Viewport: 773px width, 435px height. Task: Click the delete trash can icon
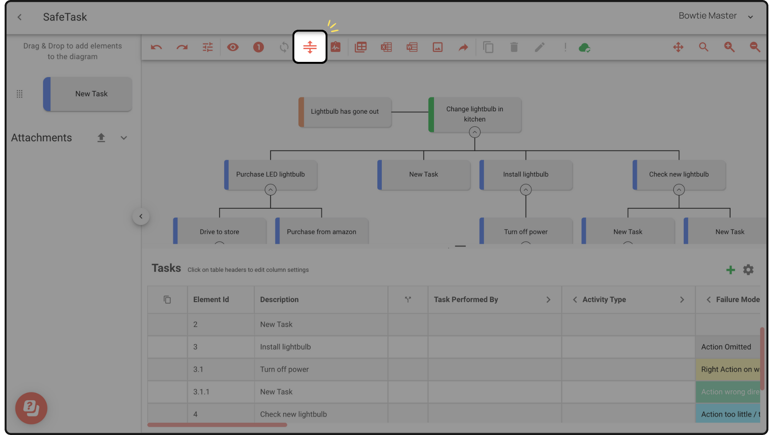[x=514, y=47]
